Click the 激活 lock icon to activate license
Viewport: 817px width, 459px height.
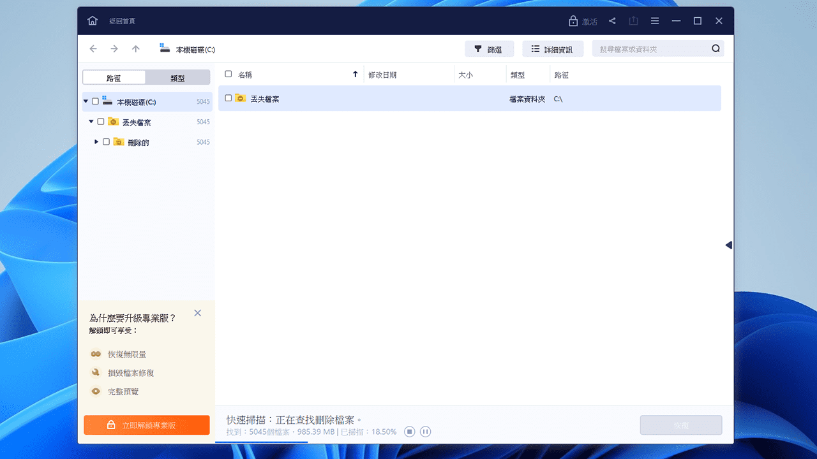click(573, 20)
